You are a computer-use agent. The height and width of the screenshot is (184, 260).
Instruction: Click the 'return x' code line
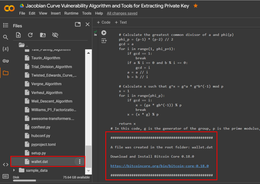pyautogui.click(x=127, y=124)
